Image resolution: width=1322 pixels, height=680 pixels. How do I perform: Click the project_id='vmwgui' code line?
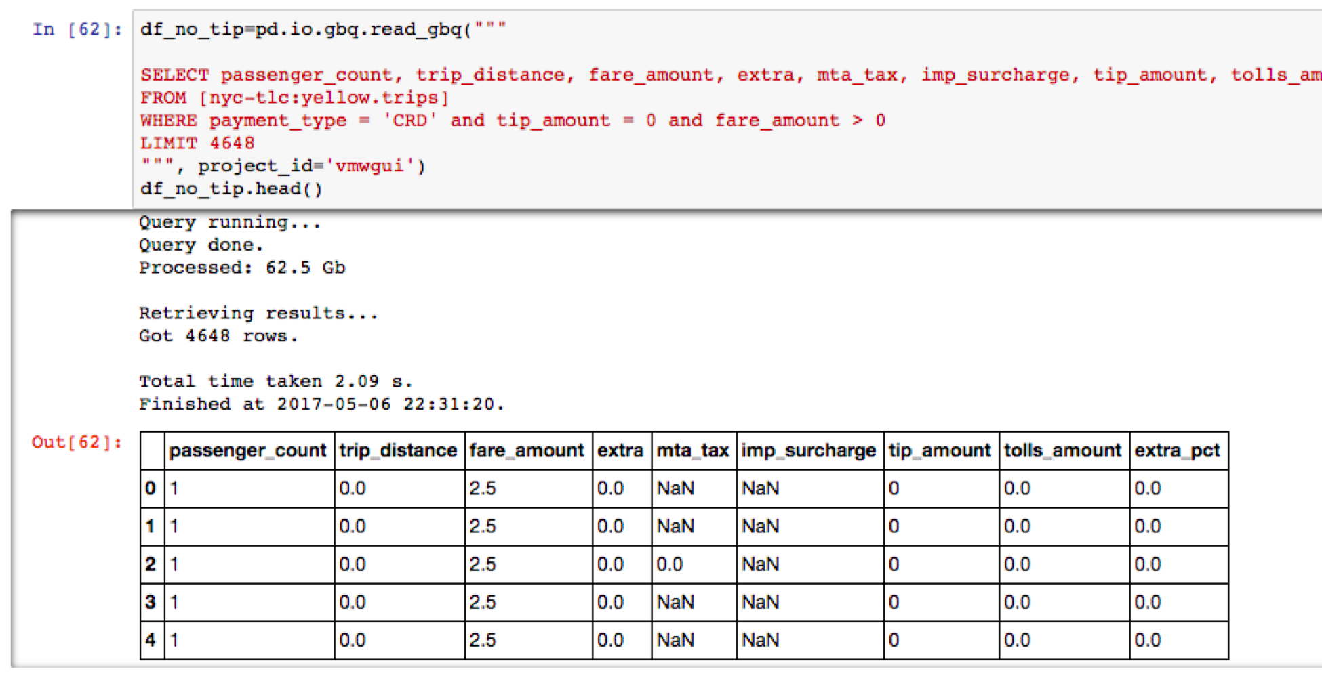pyautogui.click(x=283, y=166)
